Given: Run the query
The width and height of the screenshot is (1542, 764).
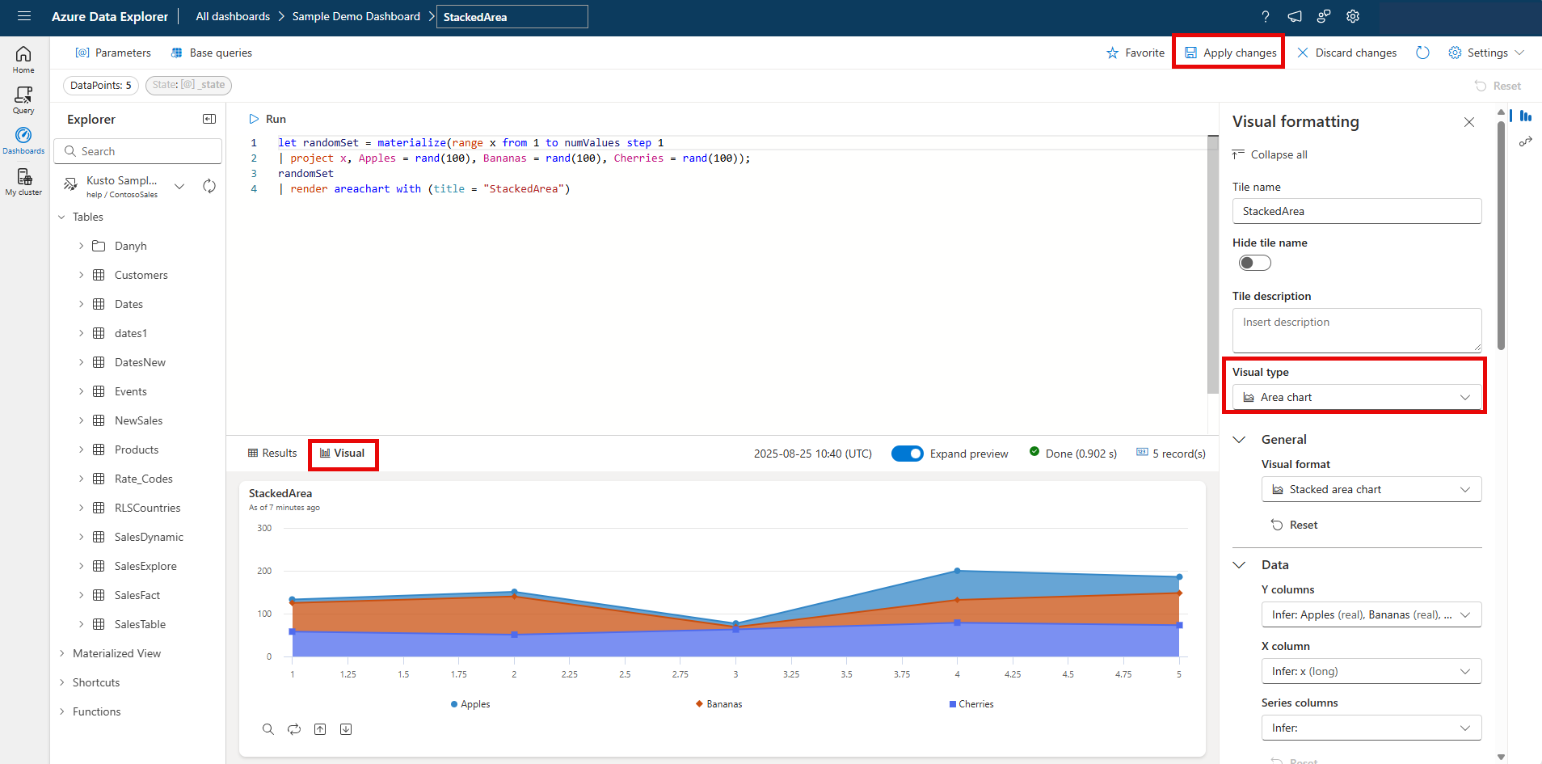Looking at the screenshot, I should tap(268, 119).
